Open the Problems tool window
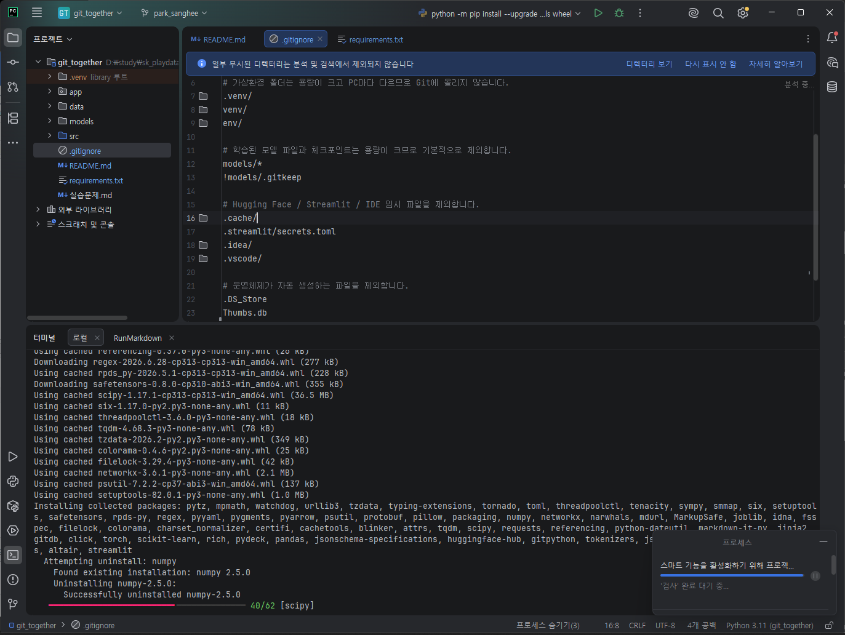Image resolution: width=845 pixels, height=635 pixels. [13, 580]
